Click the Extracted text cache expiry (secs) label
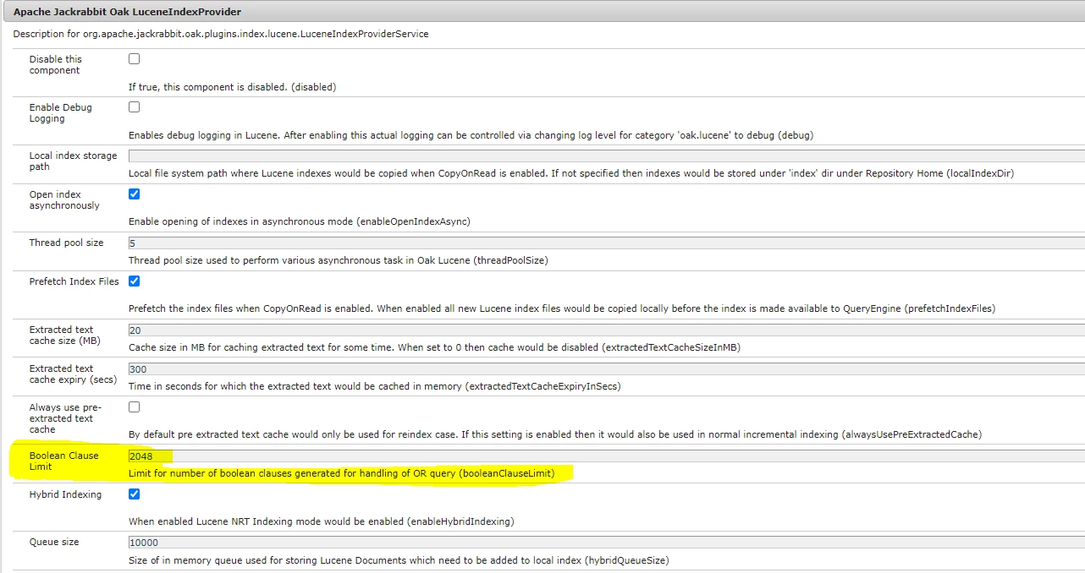The width and height of the screenshot is (1085, 573). (73, 374)
